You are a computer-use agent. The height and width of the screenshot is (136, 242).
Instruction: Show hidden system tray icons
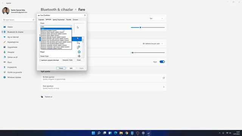(220, 133)
